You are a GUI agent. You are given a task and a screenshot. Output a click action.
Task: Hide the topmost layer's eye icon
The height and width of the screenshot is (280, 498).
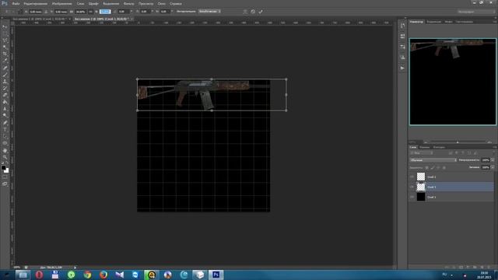(x=412, y=177)
